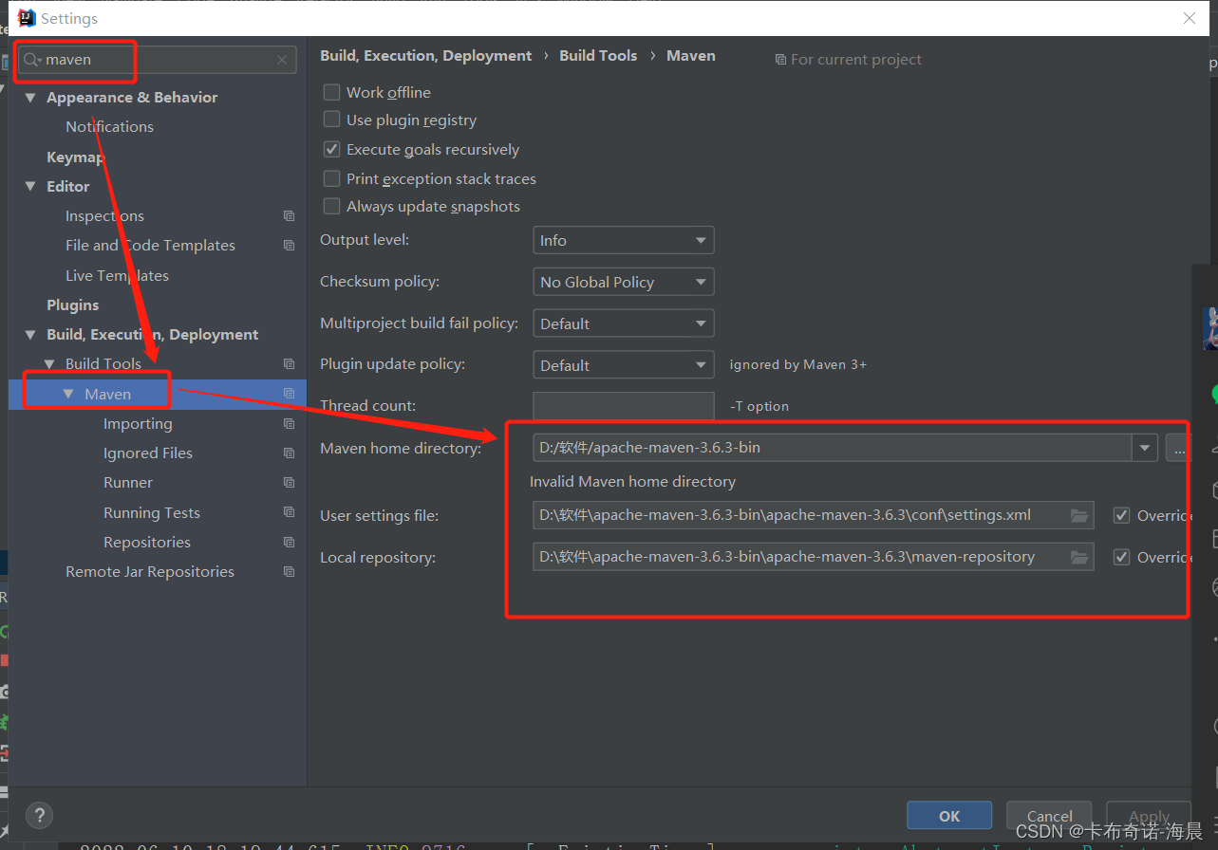Click the Maven home directory path field
This screenshot has width=1218, height=850.
point(833,448)
